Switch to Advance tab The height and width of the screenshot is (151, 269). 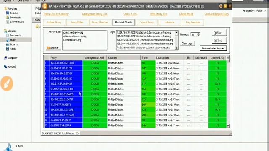(x=170, y=22)
